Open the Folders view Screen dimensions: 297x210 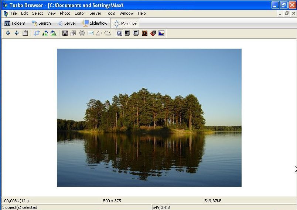point(15,23)
